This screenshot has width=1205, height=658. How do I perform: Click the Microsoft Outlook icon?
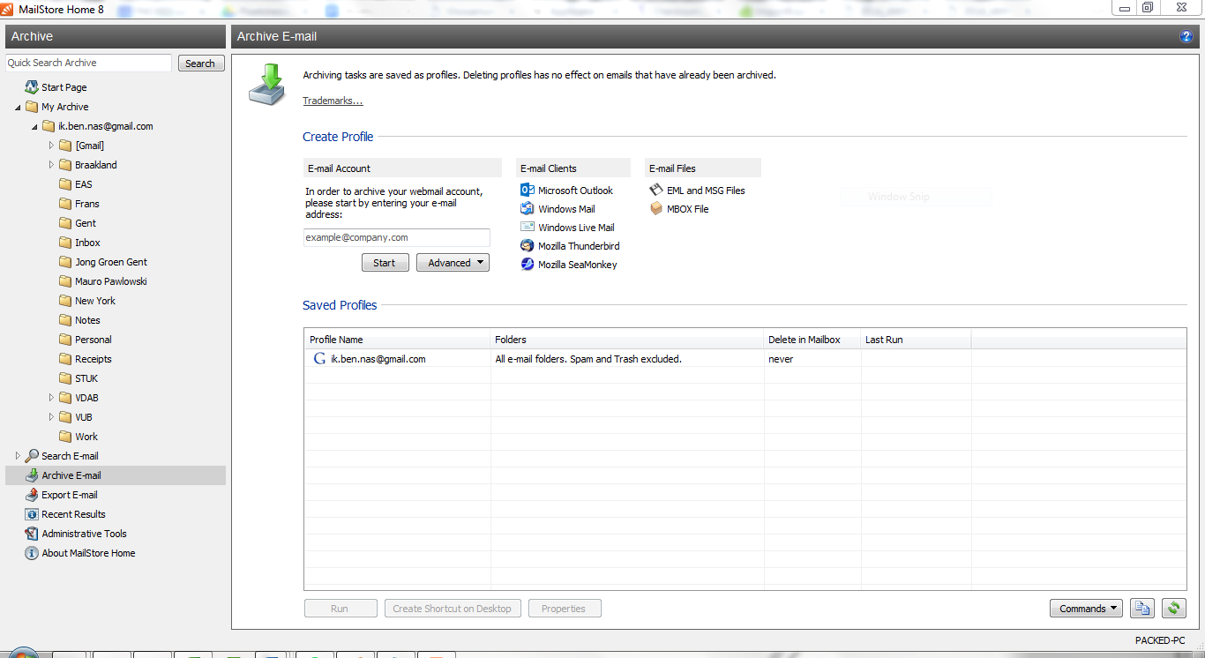click(x=528, y=191)
